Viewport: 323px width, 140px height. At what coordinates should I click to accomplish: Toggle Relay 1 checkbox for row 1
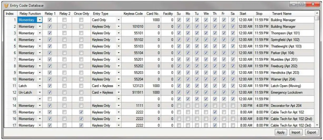click(50, 20)
